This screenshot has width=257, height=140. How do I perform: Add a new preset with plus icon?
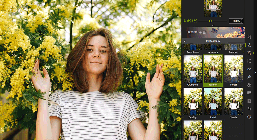tap(201, 32)
